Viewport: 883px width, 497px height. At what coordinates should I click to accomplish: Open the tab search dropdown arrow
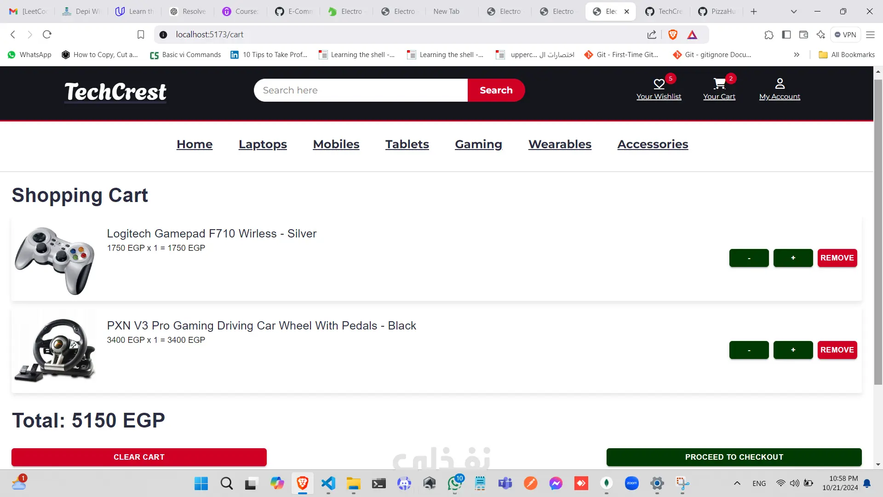(x=793, y=12)
